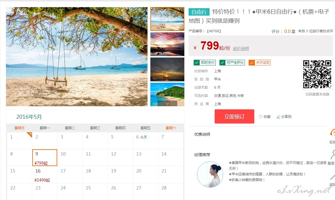Click the holiday 节 corner badge on May 1
The width and height of the screenshot is (335, 200).
click(30, 134)
